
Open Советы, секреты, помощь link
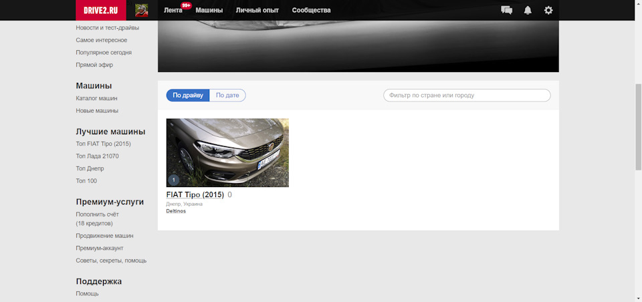pyautogui.click(x=111, y=261)
